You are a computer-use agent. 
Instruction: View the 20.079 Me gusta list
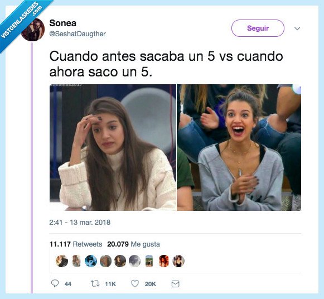(x=133, y=244)
